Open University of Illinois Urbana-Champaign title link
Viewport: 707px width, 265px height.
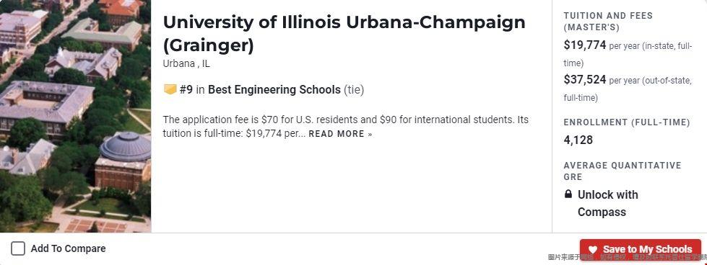344,34
